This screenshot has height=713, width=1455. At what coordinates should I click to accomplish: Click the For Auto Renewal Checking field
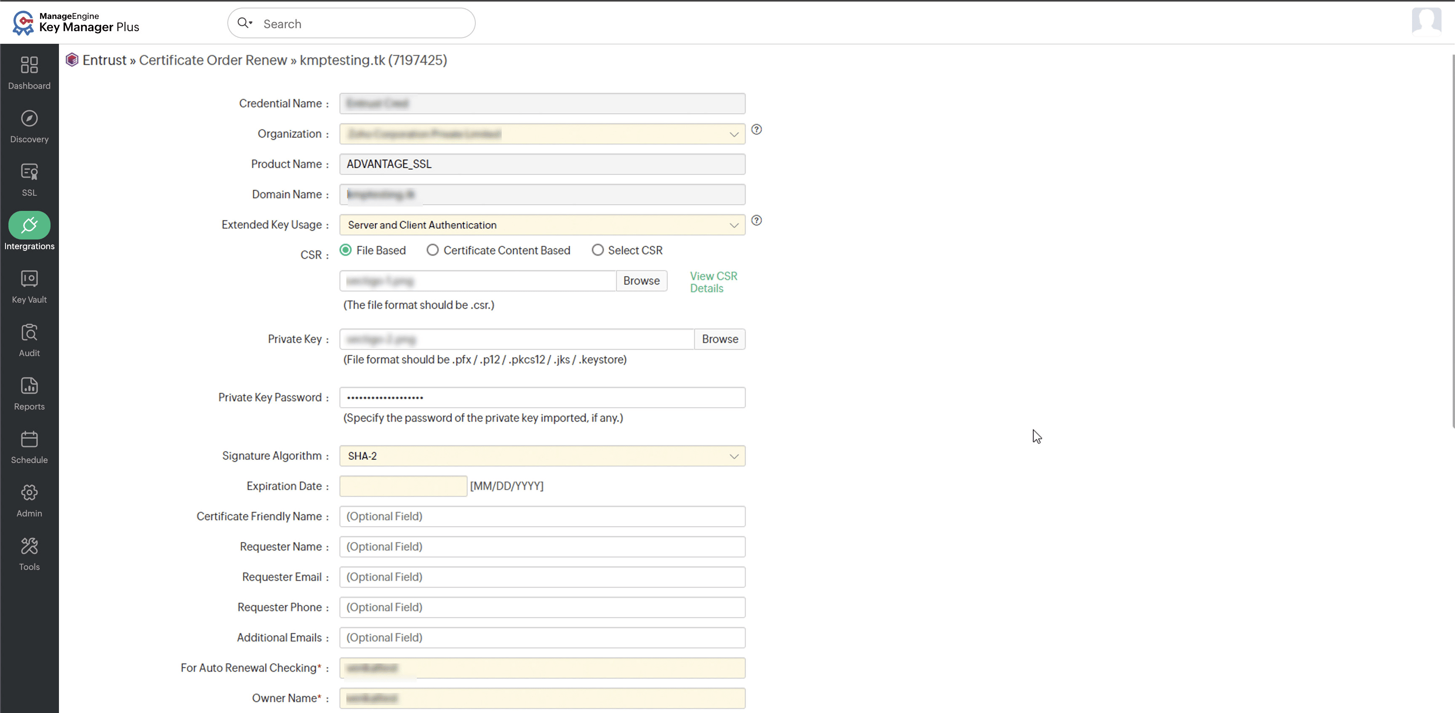pos(542,668)
